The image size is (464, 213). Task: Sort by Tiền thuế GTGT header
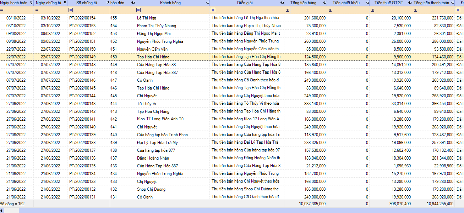tap(388, 3)
